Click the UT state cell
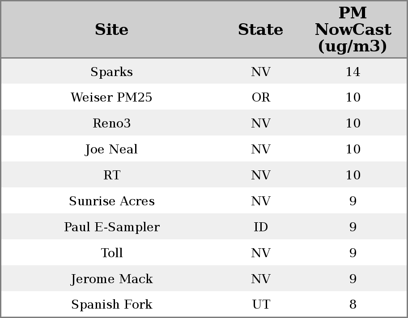The height and width of the screenshot is (318, 408). pyautogui.click(x=261, y=305)
